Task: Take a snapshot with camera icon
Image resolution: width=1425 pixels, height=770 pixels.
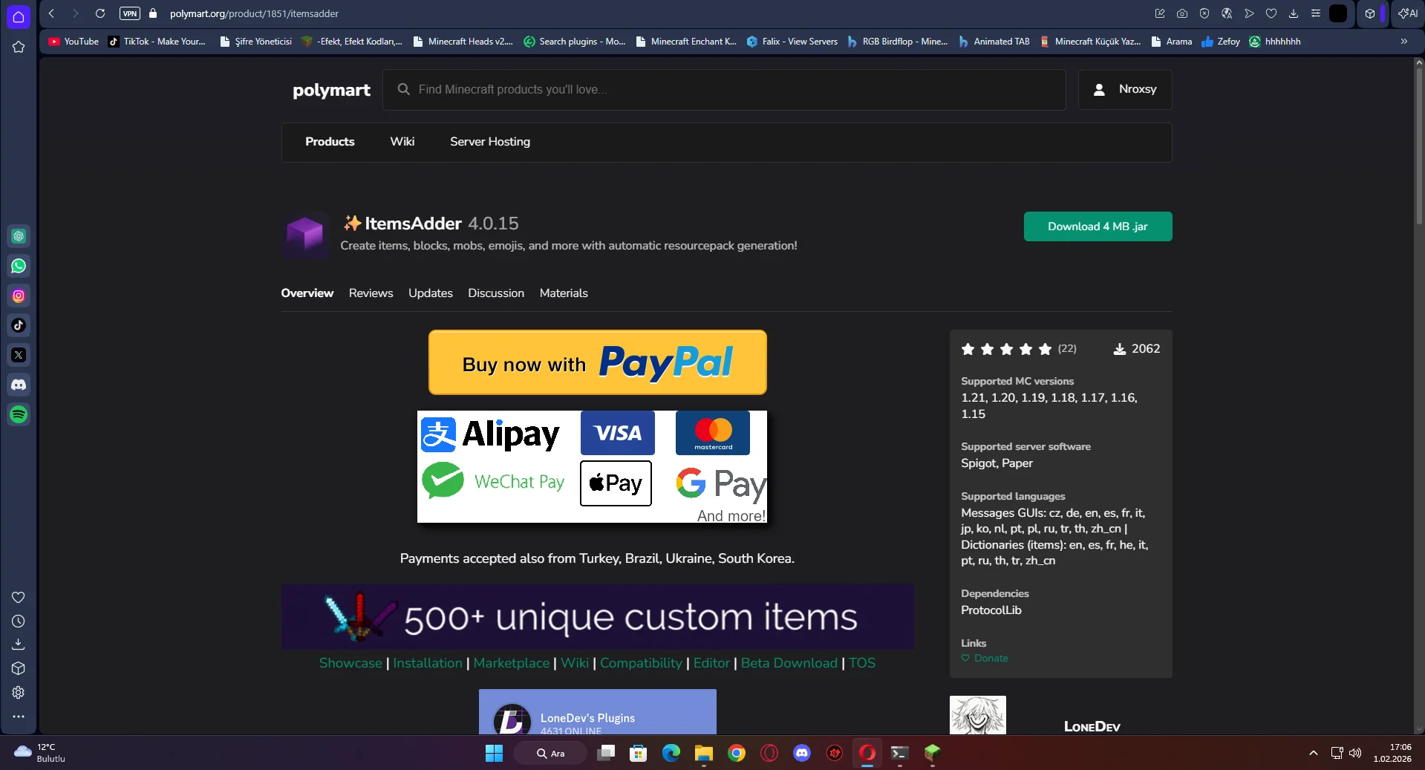Action: click(1182, 13)
